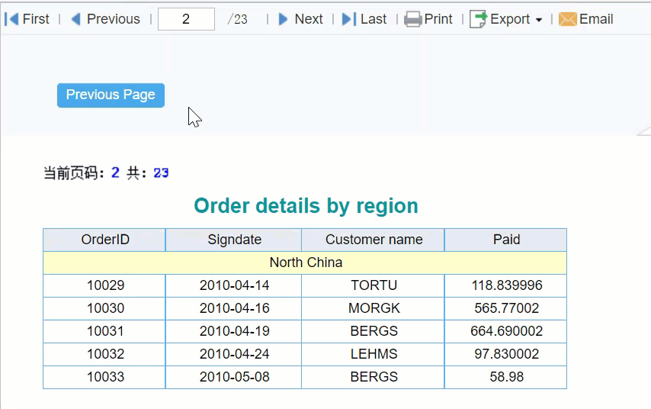Click the Paid column header

(505, 240)
